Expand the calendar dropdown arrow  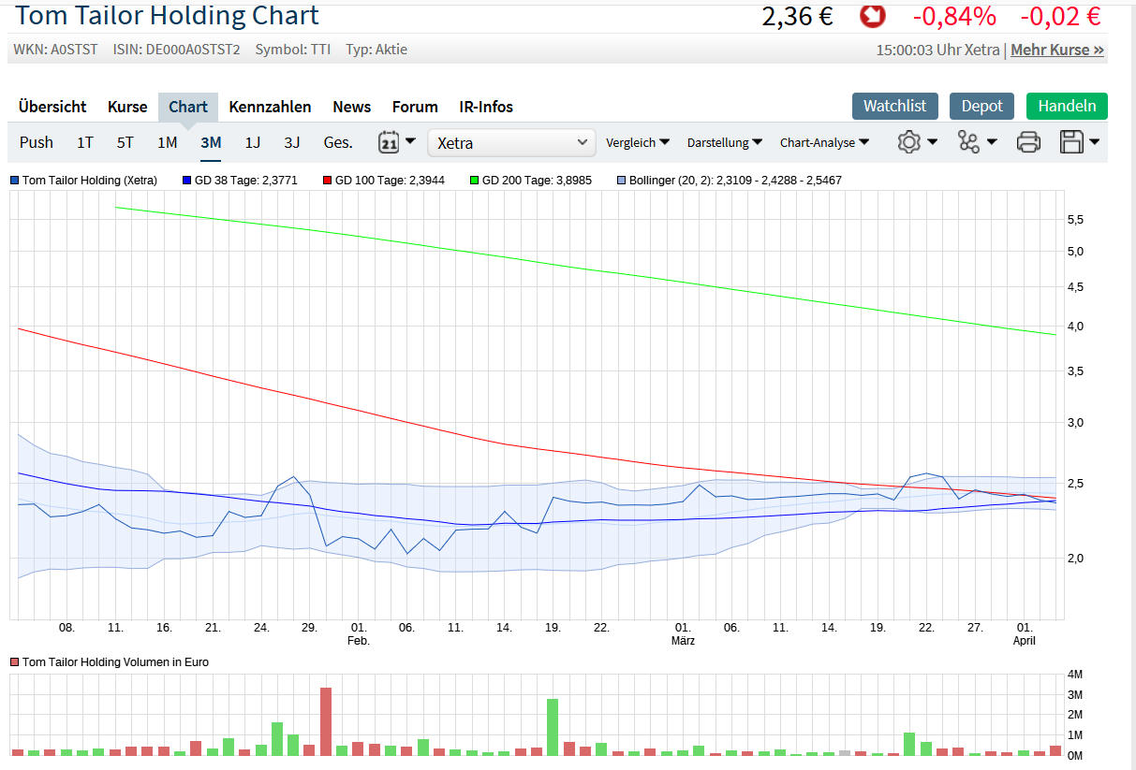pyautogui.click(x=410, y=142)
